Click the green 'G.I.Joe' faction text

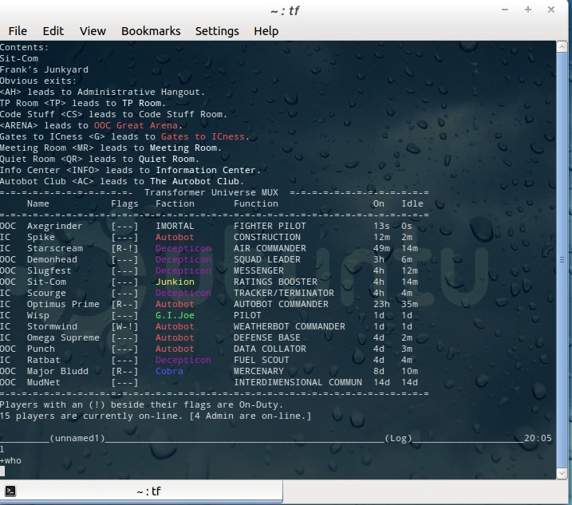click(175, 315)
